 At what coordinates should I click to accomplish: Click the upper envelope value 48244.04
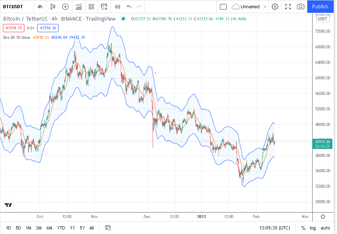point(59,38)
